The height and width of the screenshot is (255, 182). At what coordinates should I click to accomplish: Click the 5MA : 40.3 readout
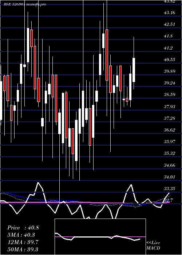click(x=21, y=235)
